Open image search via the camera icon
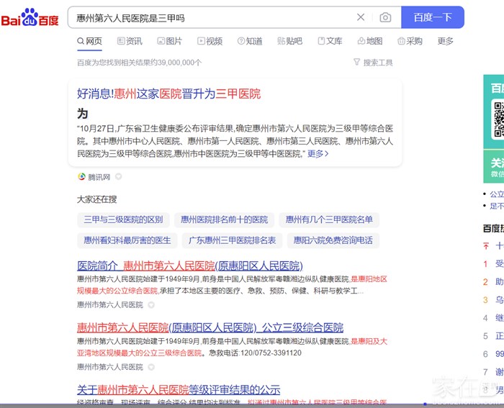 pos(385,17)
